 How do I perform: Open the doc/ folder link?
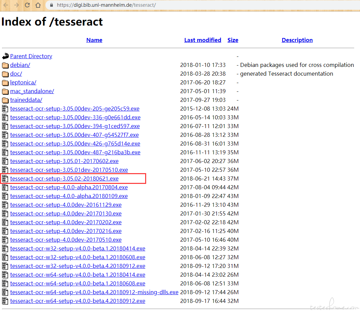(16, 74)
